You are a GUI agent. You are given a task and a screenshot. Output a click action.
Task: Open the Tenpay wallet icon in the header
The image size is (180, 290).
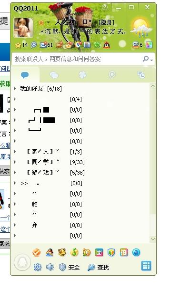click(x=69, y=45)
